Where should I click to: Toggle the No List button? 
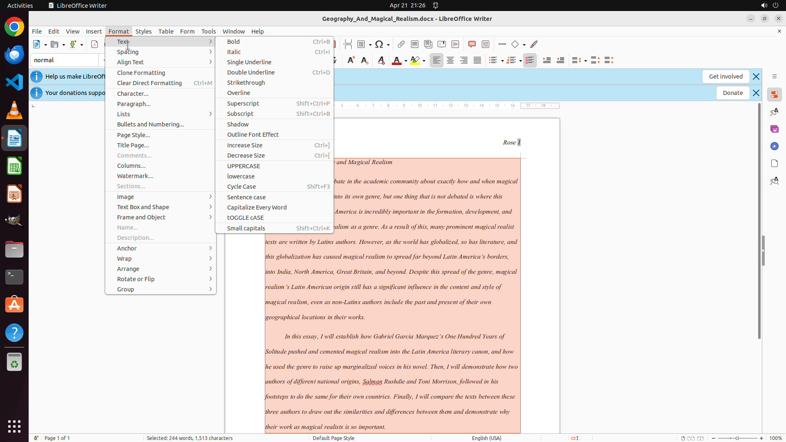click(529, 60)
